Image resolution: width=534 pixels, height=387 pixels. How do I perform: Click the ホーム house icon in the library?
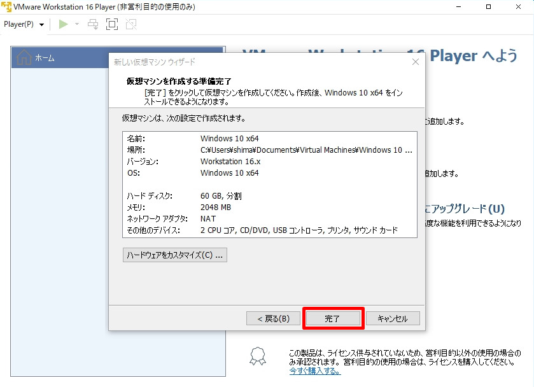[24, 57]
